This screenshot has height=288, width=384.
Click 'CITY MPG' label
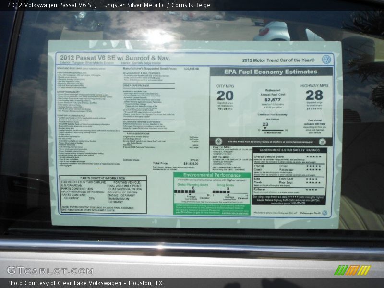coord(225,86)
